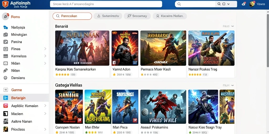Select the Setenimohy filter tab
The height and width of the screenshot is (134, 269).
[x=108, y=16]
